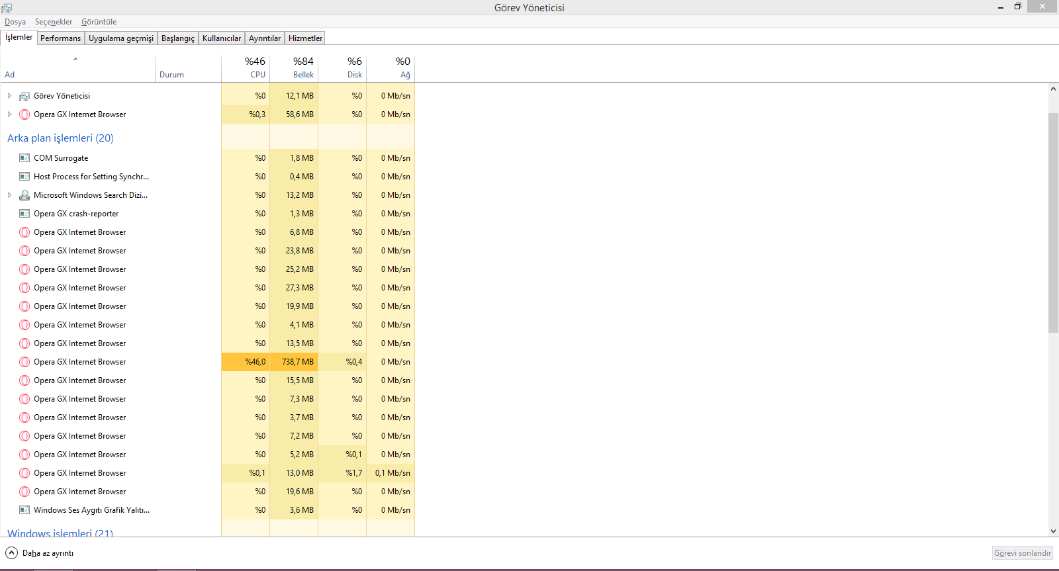
Task: Open the Seçenekler menu
Action: click(54, 22)
